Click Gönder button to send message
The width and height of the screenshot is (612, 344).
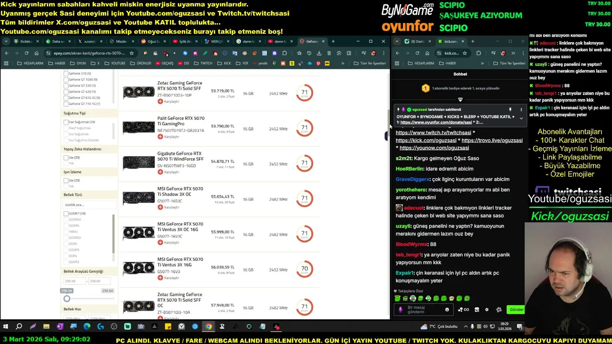pyautogui.click(x=516, y=310)
